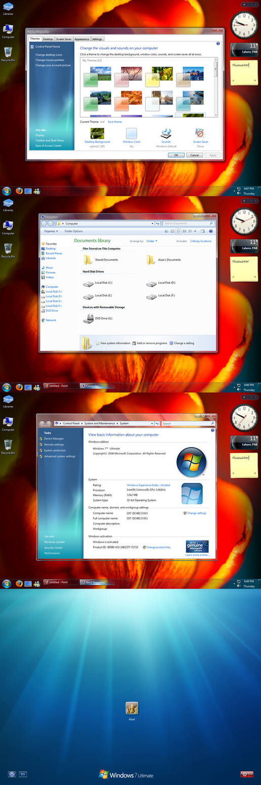
Task: Open Window Color Sky swatch
Action: click(132, 133)
